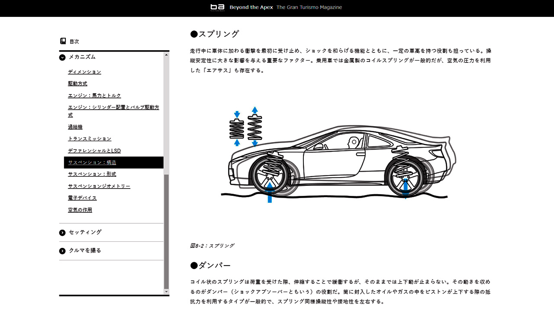Click the 目次 heading text
Viewport: 554px width, 312px height.
74,42
